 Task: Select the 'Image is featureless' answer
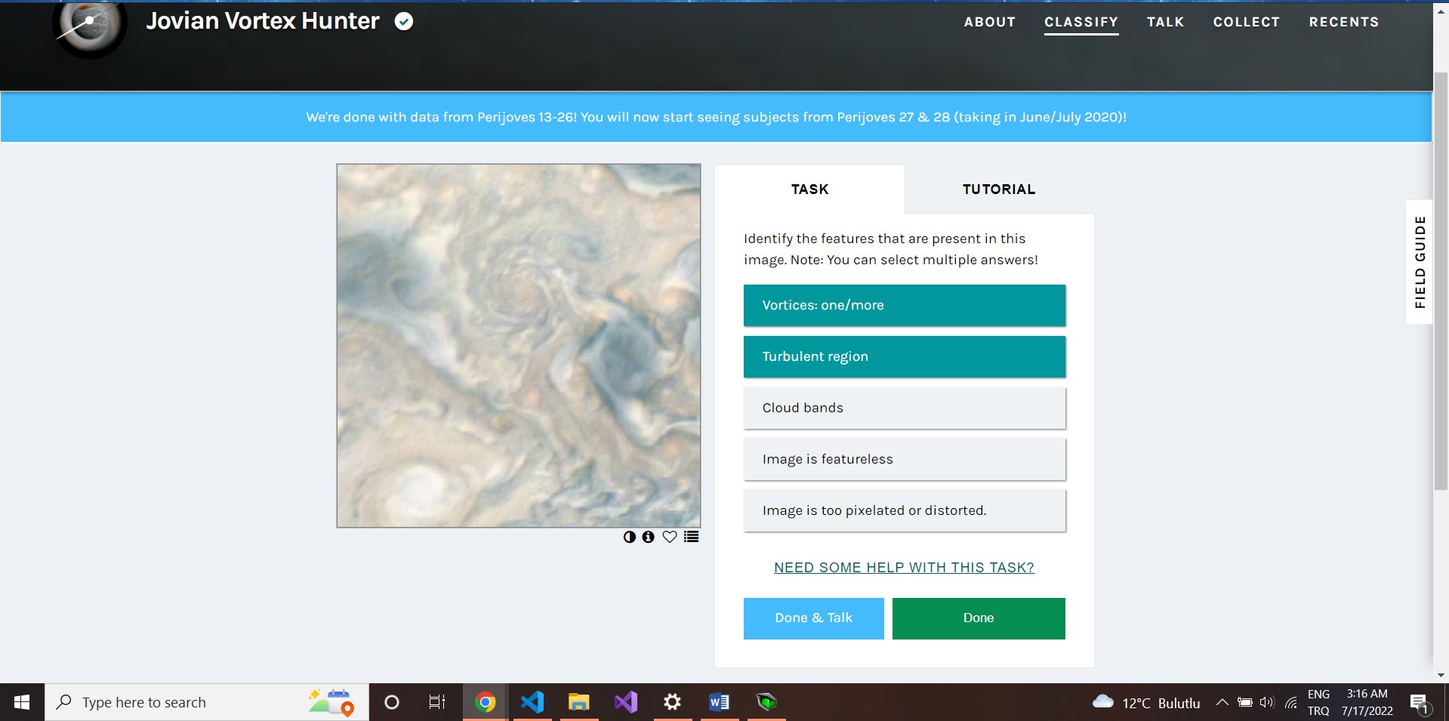coord(904,459)
